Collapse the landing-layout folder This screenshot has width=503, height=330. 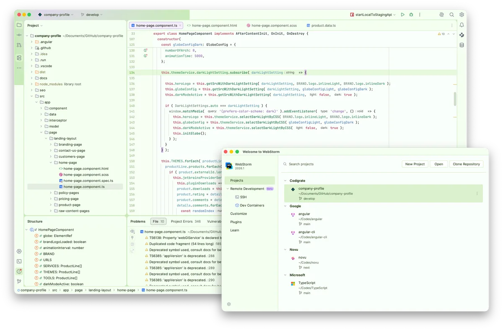[46, 138]
